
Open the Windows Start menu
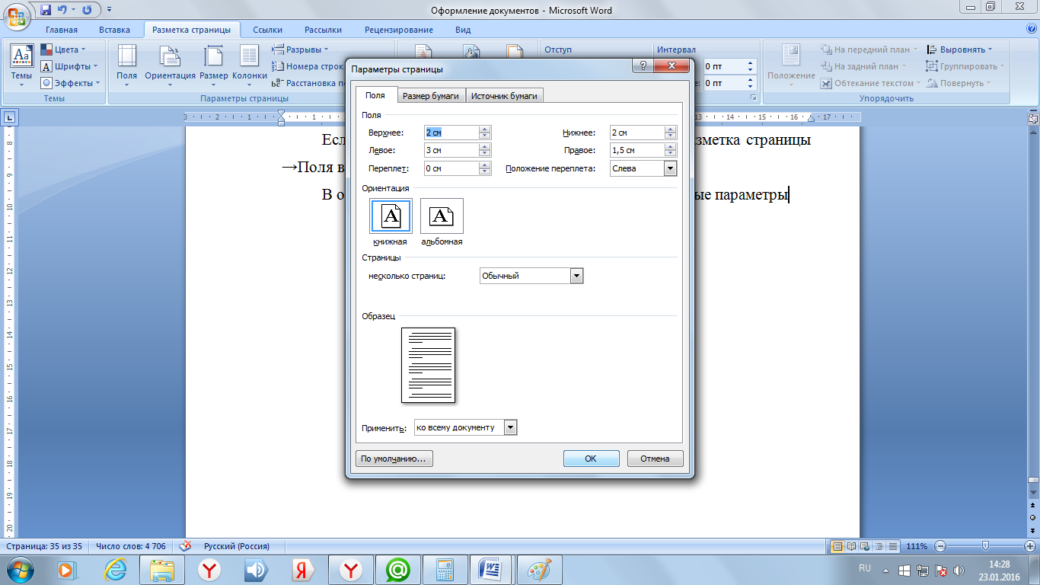point(20,569)
